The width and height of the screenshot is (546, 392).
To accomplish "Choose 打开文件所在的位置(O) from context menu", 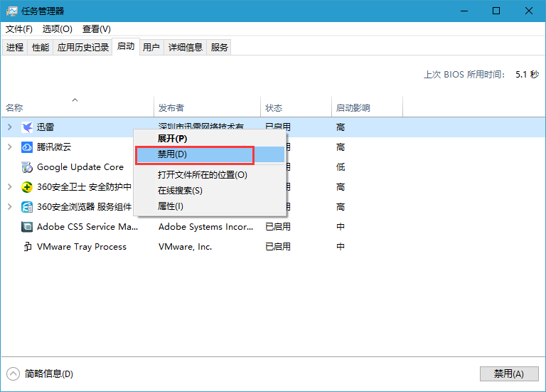I will (x=202, y=175).
